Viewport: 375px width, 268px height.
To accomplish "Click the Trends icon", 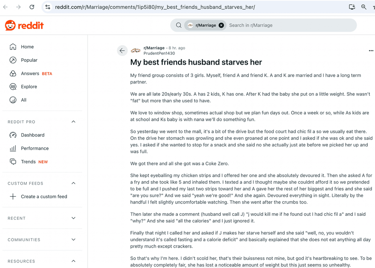I will click(13, 162).
